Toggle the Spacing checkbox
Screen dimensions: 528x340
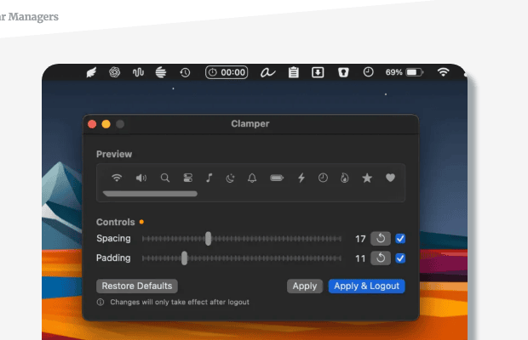[400, 239]
